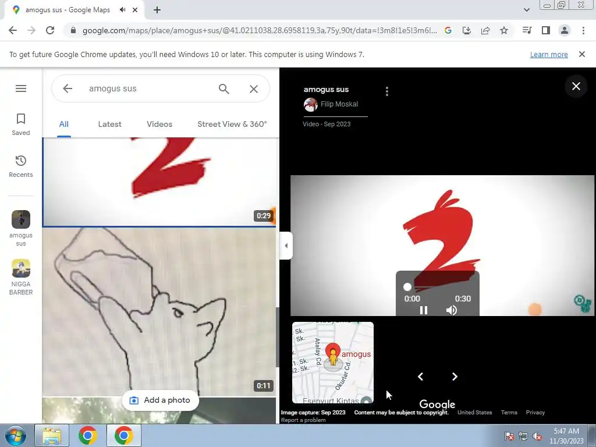This screenshot has height=447, width=596.
Task: Click the Action Center flag tray icon
Action: click(x=509, y=436)
